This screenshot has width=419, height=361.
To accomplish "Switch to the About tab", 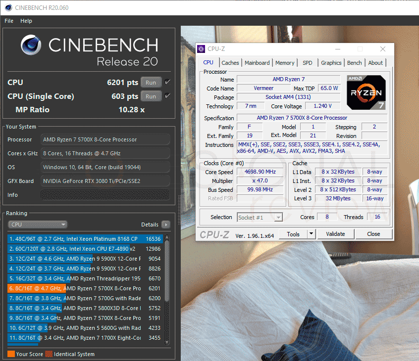I will point(375,63).
